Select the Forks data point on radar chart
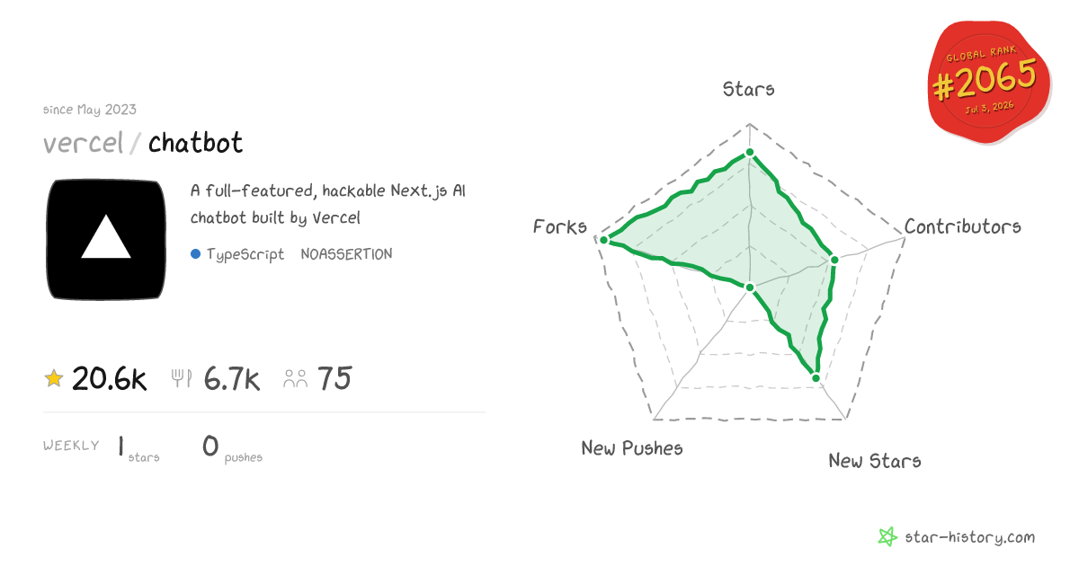Screen dimensions: 1079x566 coord(604,240)
